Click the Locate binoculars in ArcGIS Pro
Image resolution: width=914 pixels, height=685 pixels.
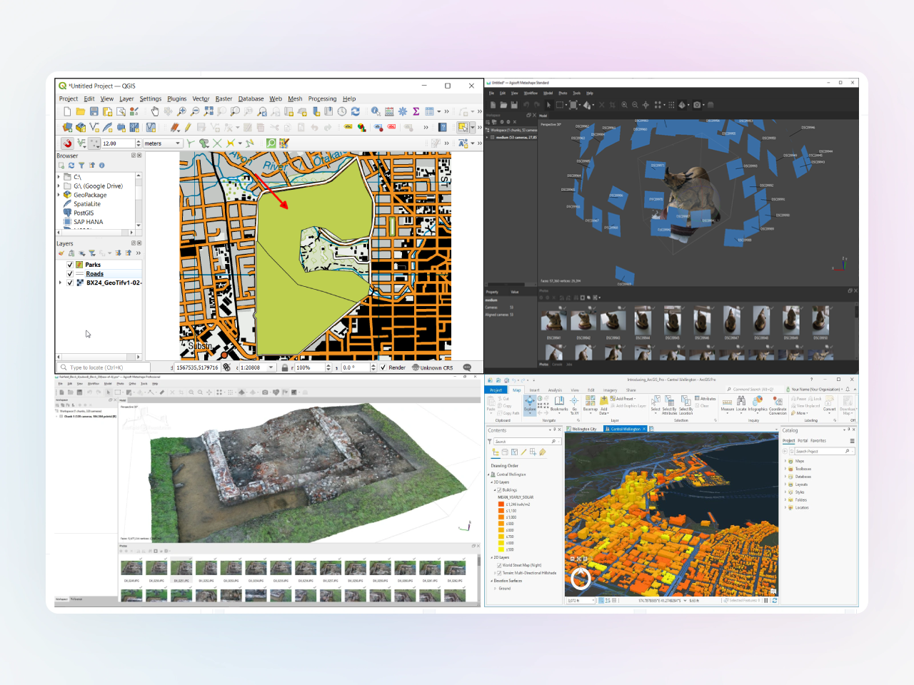click(741, 404)
